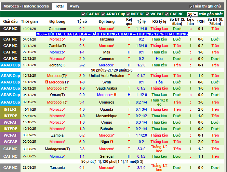Switch to the Total tab
227x172 pixels.
(59, 6)
